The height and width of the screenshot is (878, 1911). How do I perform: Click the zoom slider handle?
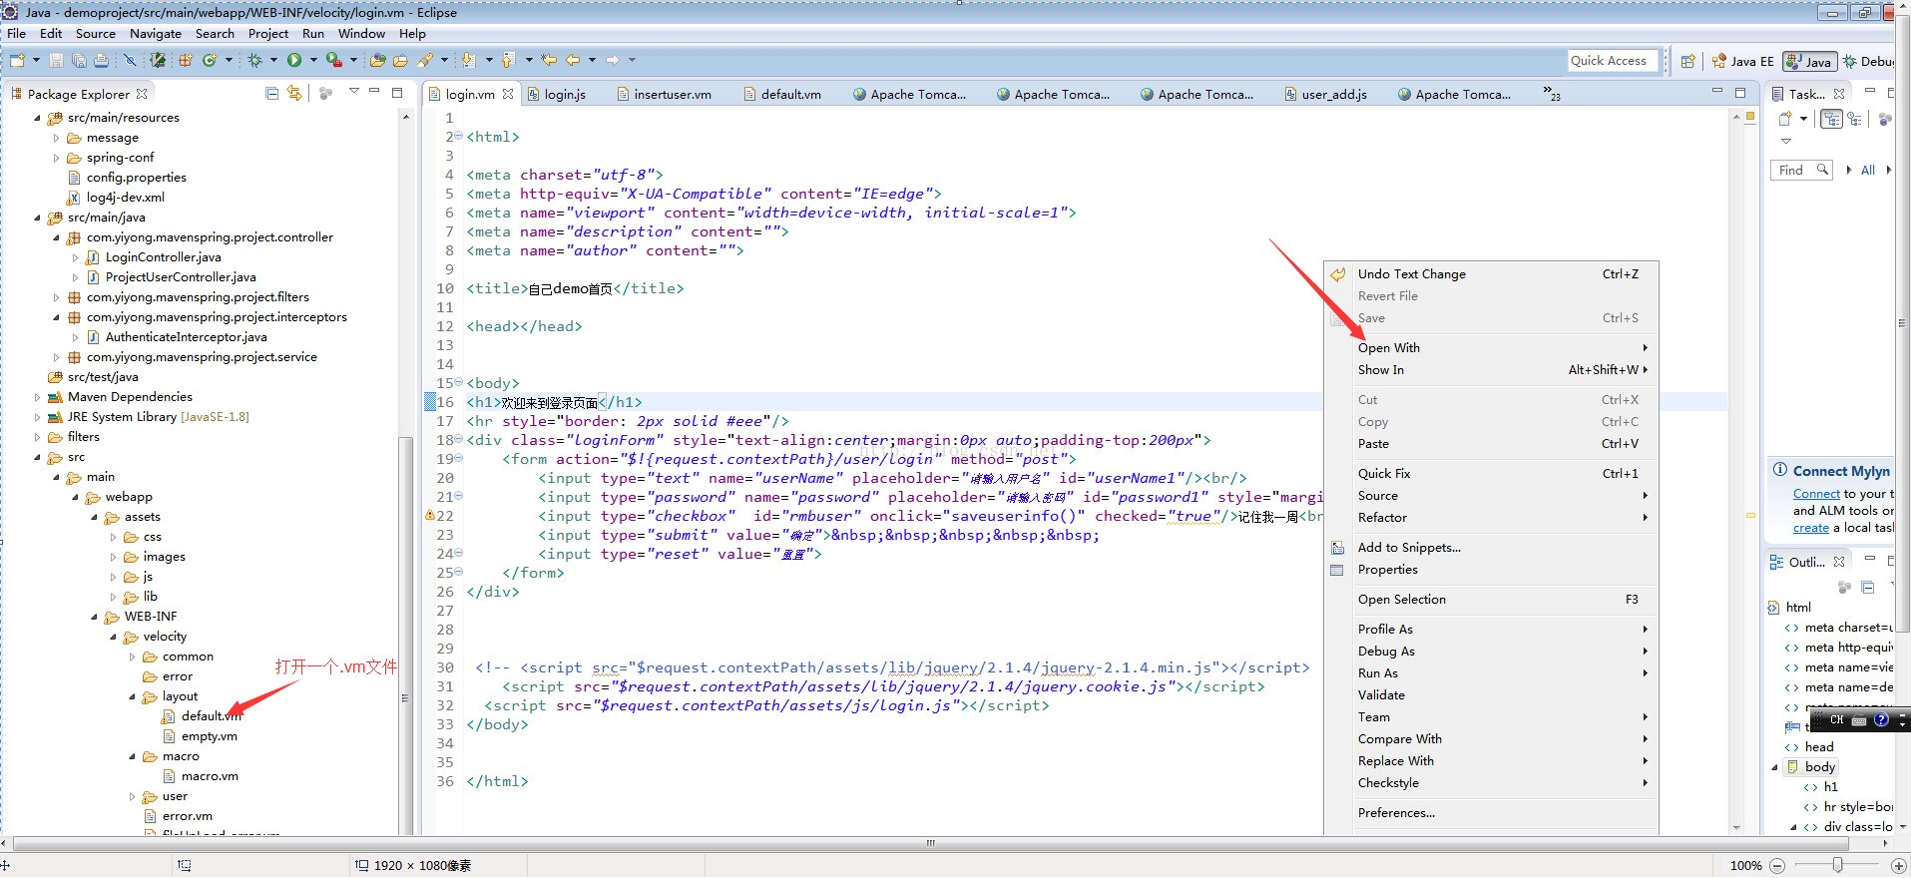[1837, 865]
